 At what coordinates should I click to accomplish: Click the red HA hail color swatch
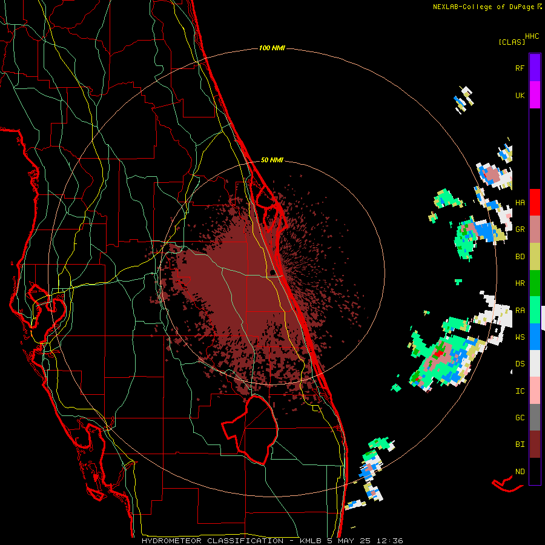[535, 202]
